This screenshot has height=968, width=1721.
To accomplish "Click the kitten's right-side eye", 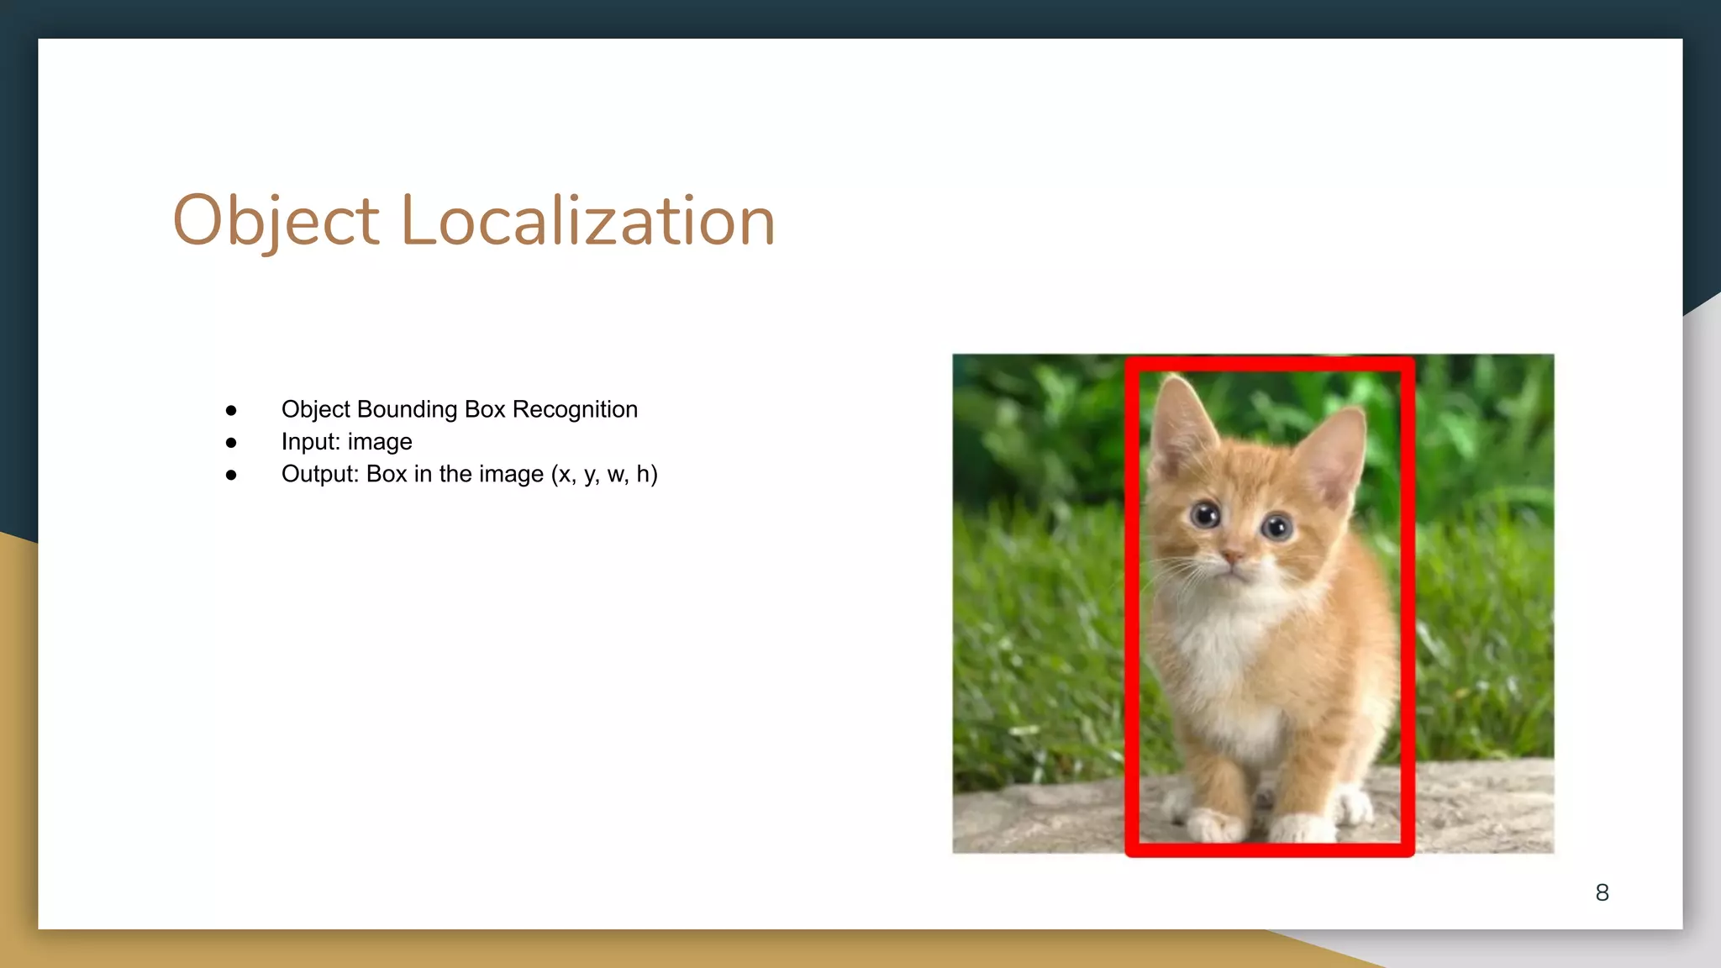I will 1276,527.
